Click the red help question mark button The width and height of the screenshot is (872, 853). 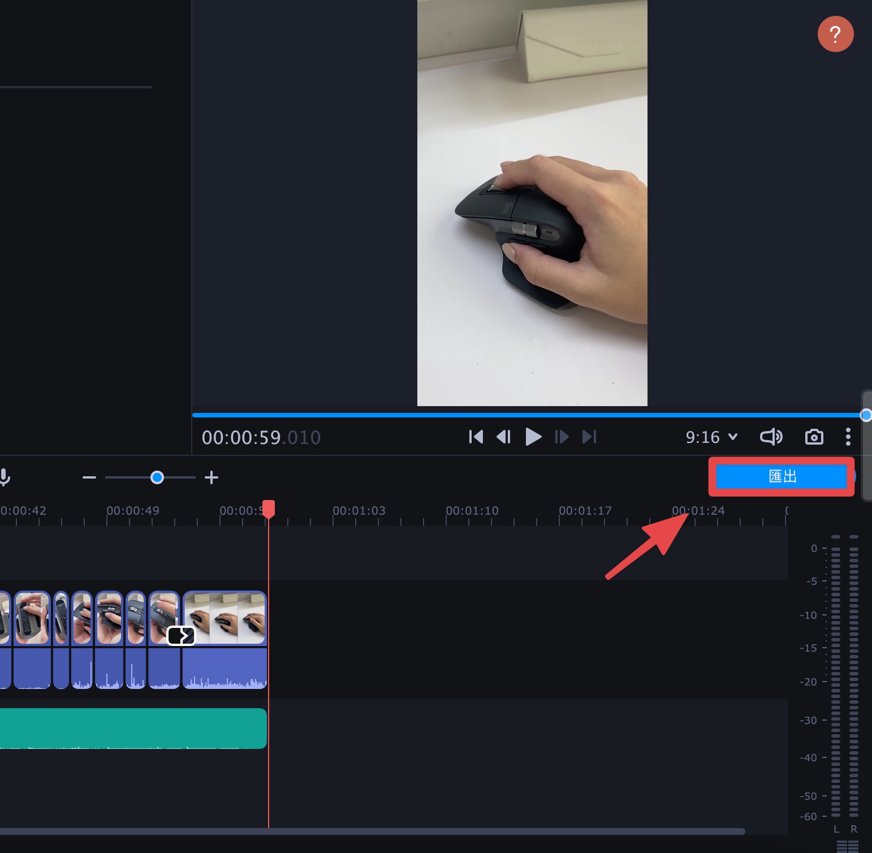(835, 34)
